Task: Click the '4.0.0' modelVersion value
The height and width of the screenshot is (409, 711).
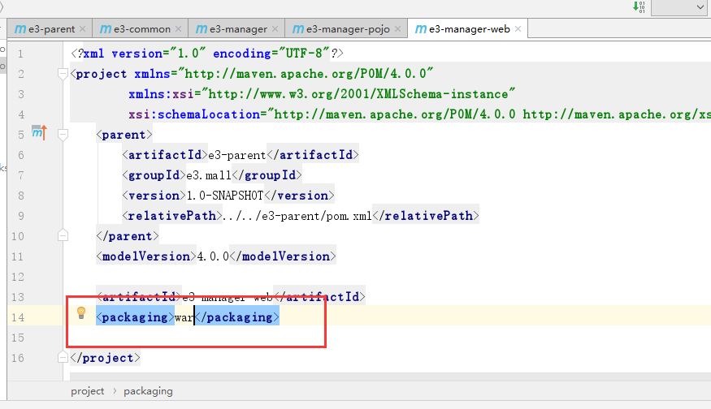Action: 213,256
